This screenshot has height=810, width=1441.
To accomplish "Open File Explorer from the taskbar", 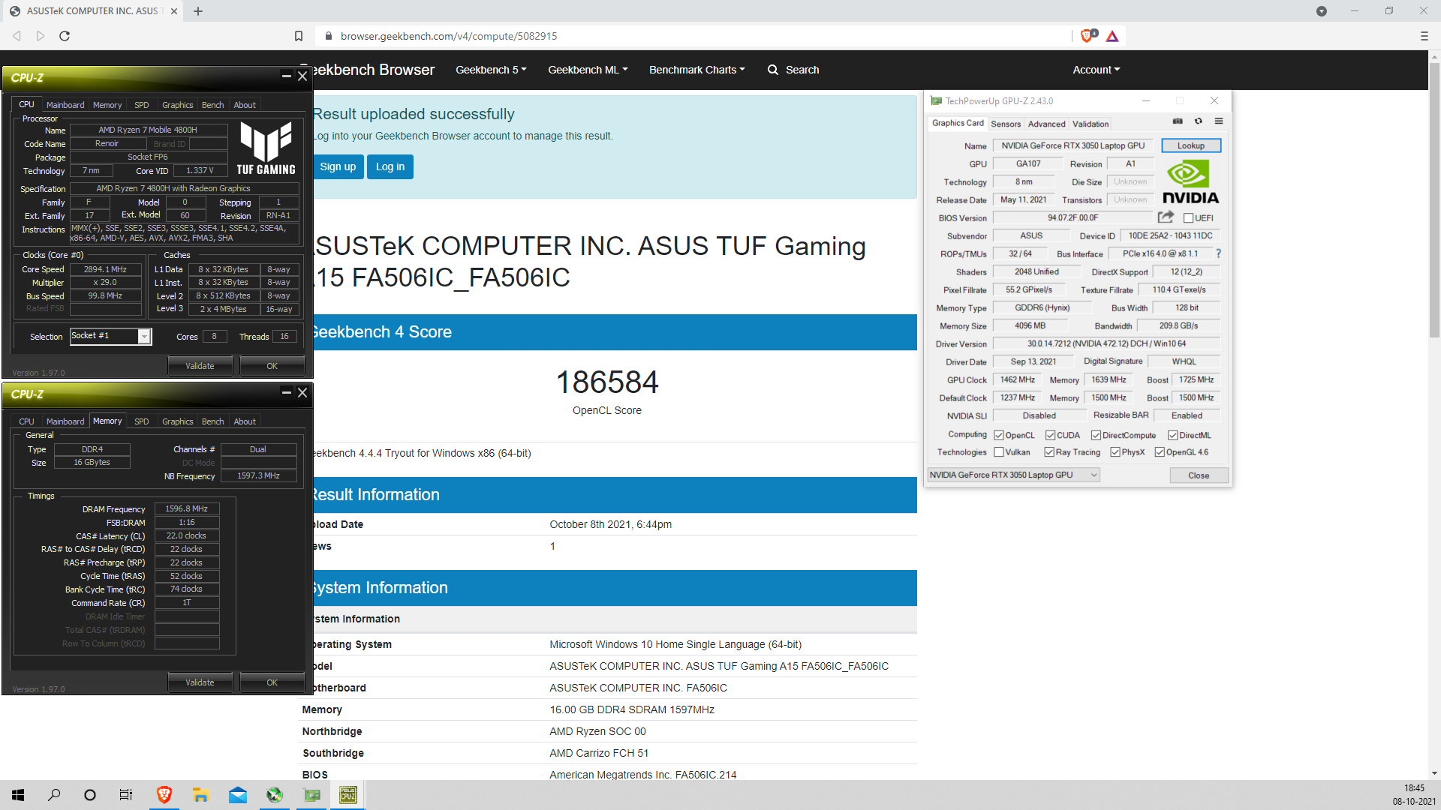I will (200, 795).
